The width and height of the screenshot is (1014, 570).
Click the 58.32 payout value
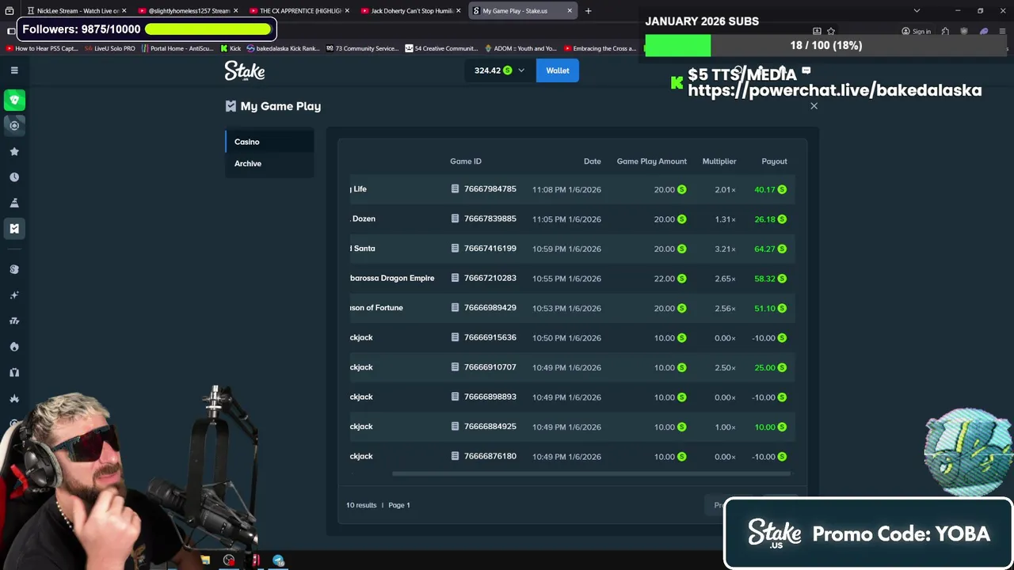764,278
